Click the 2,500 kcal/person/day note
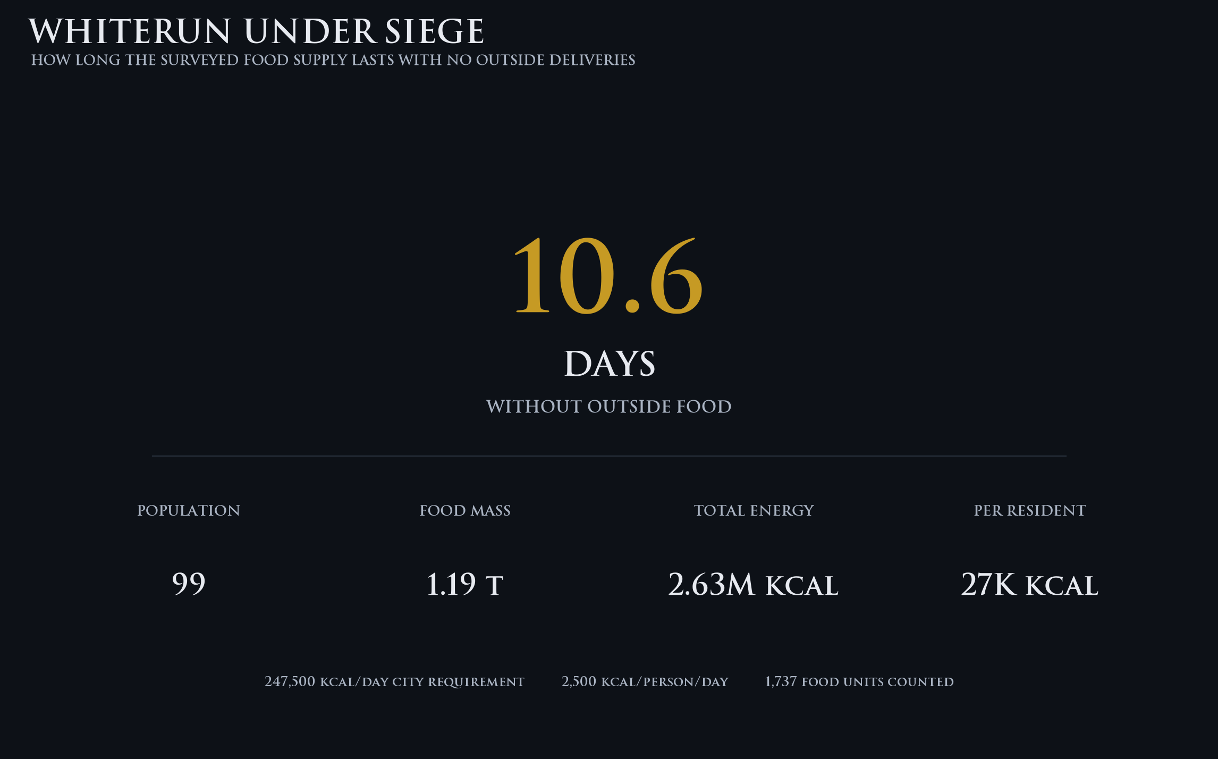The width and height of the screenshot is (1218, 759). pyautogui.click(x=645, y=682)
